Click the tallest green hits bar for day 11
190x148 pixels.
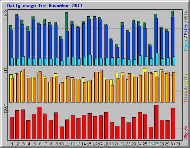pos(66,22)
